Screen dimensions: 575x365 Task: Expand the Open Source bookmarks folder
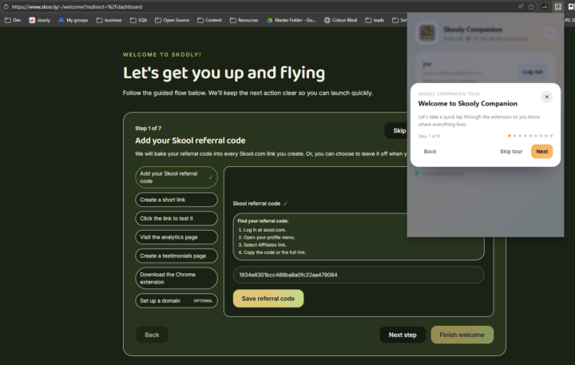point(172,20)
